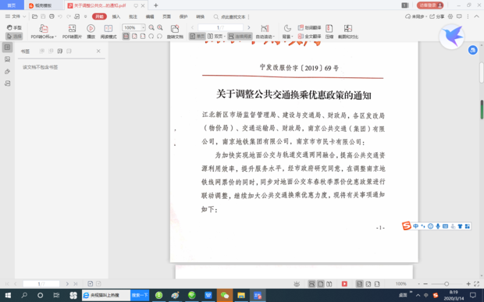484x302 pixels.
Task: Select fit width view icon in ribbon
Action: [x=134, y=37]
